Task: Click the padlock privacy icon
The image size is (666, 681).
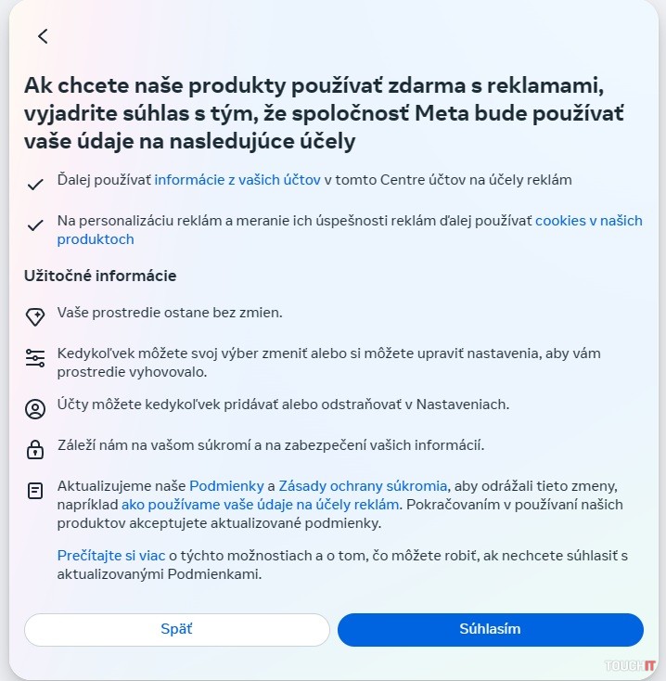Action: coord(35,450)
